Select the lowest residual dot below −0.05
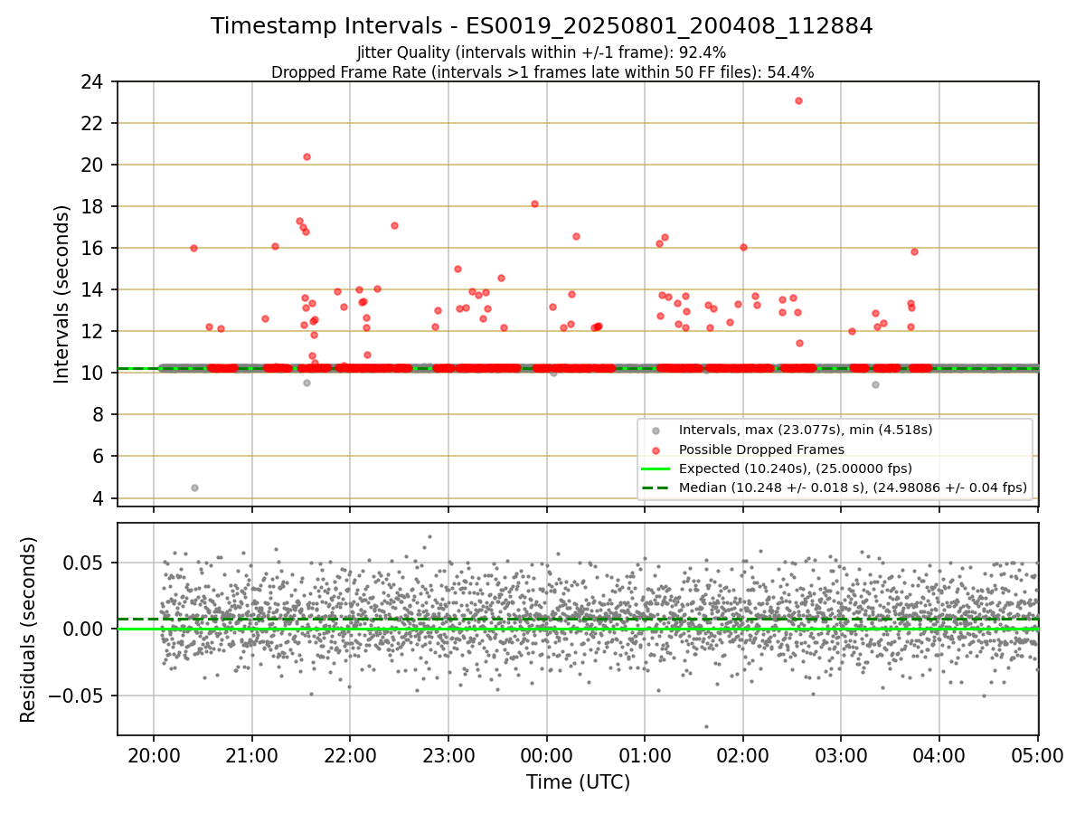Viewport: 1085px width, 814px height. point(706,726)
